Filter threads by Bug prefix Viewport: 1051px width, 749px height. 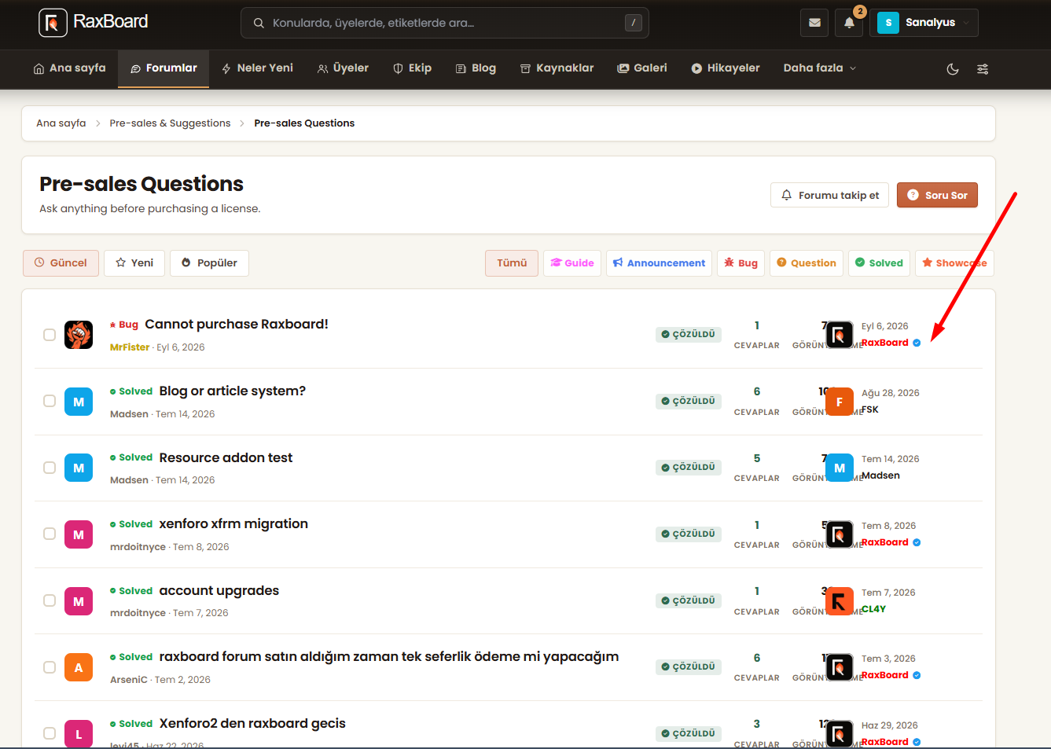(x=741, y=263)
